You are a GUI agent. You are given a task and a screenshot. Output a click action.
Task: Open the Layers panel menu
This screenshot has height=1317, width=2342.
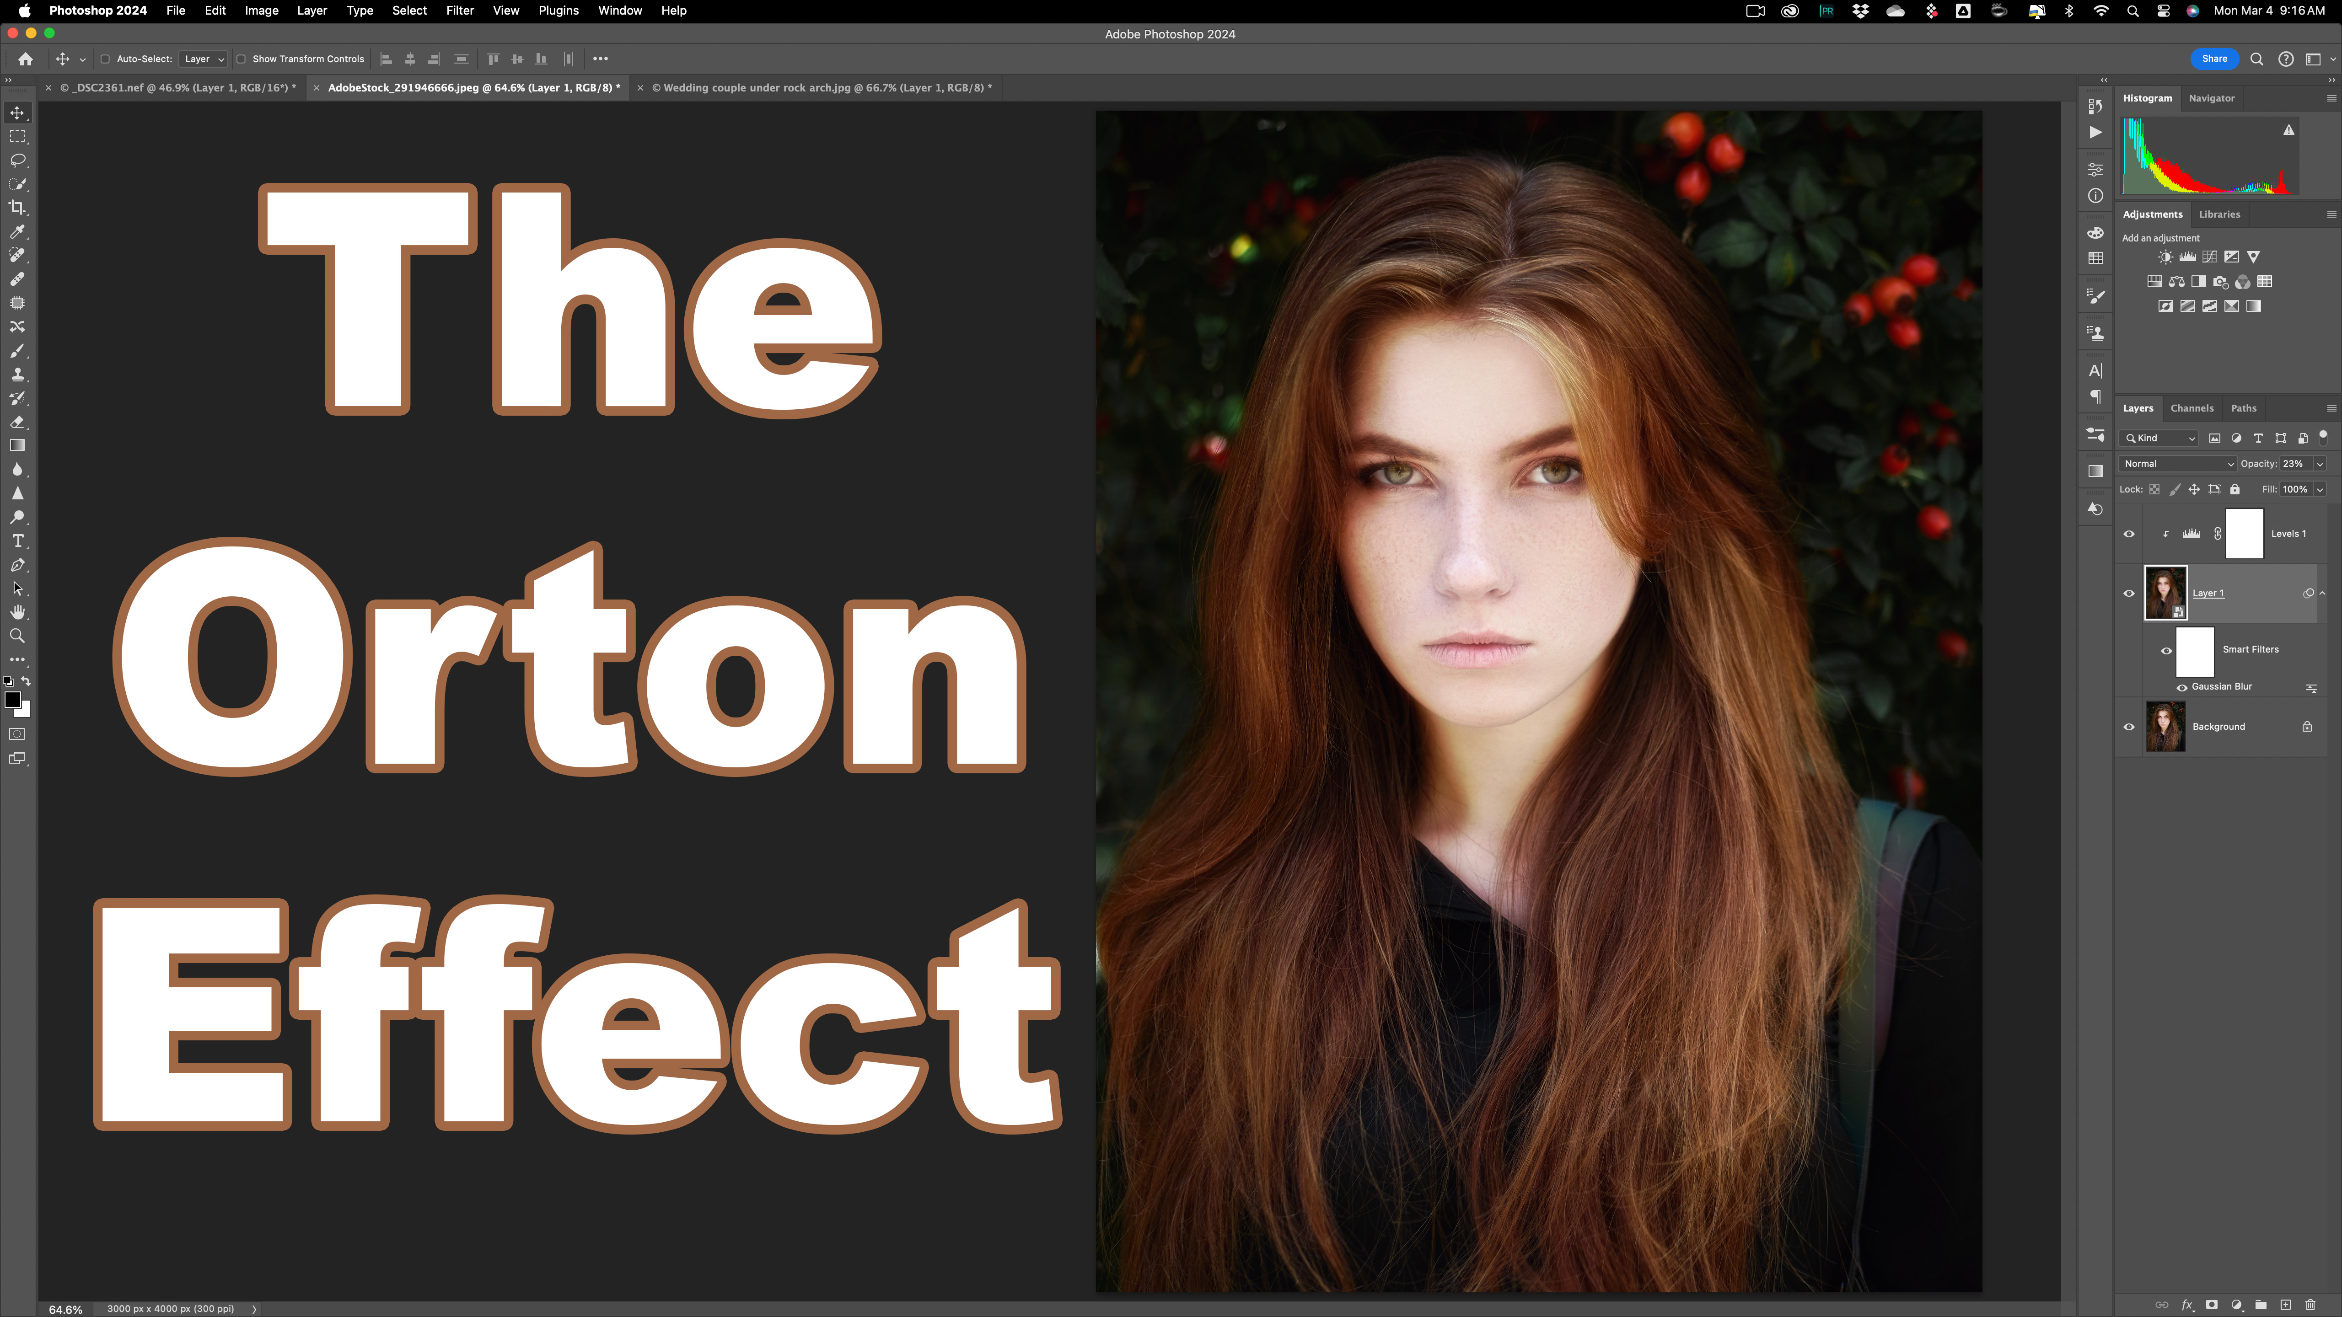click(x=2331, y=409)
